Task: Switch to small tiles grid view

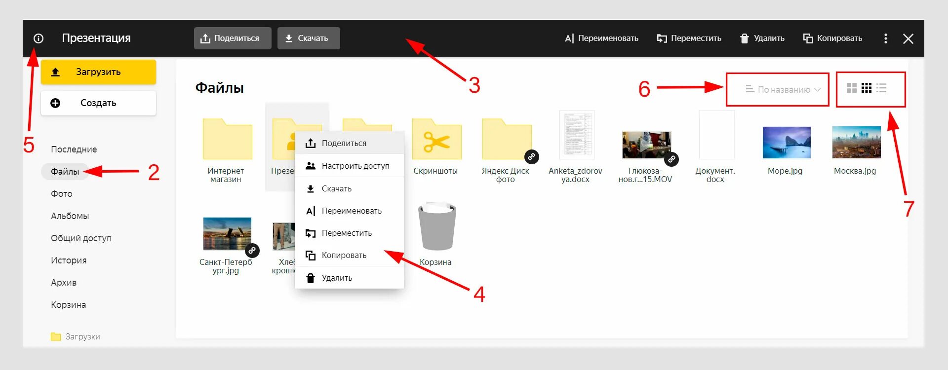Action: click(867, 88)
